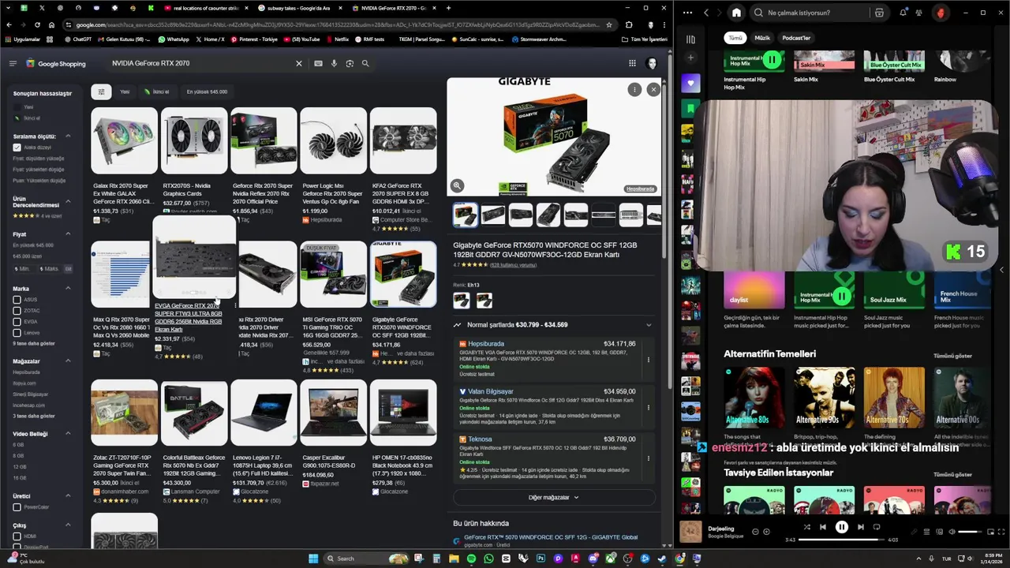1010x568 pixels.
Task: Skip to next track in Spotify
Action: 861,527
